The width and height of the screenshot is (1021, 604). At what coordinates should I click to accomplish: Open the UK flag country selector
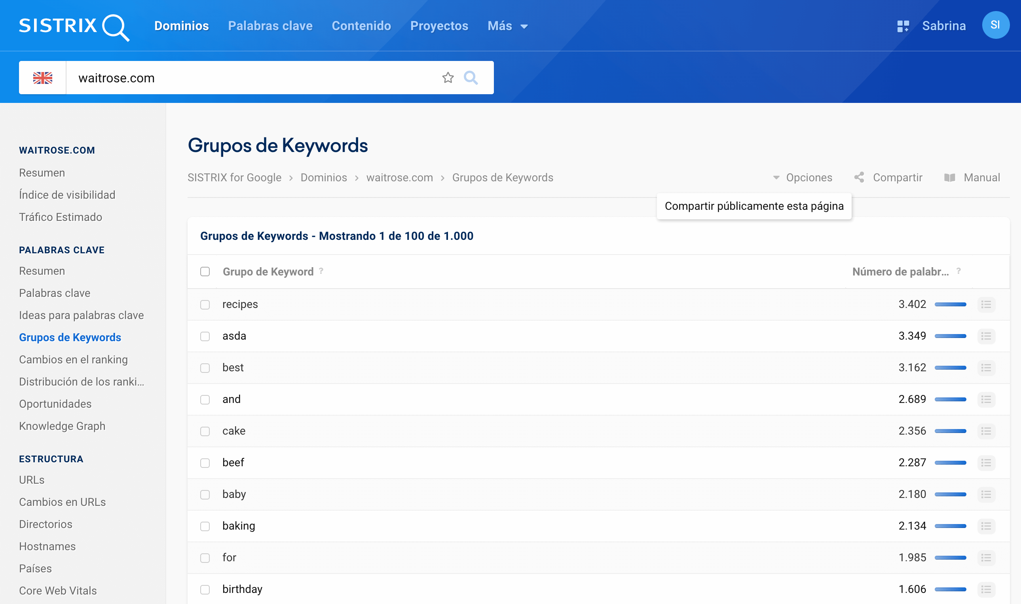[43, 78]
